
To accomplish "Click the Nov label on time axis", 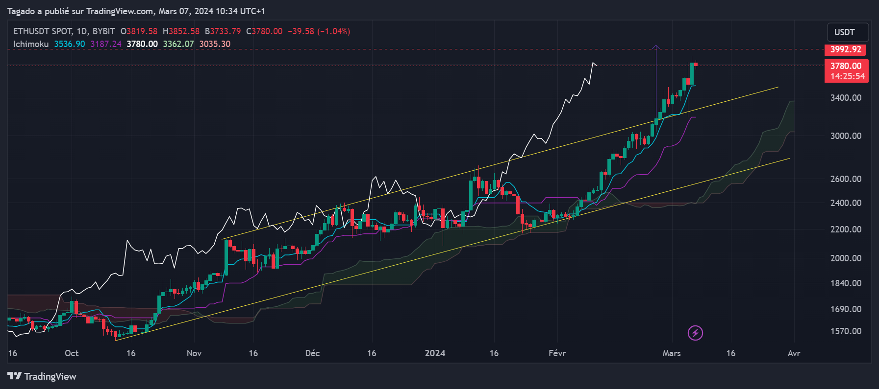I will (194, 353).
